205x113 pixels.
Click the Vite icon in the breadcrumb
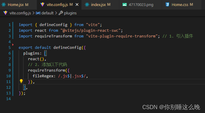click(5, 13)
